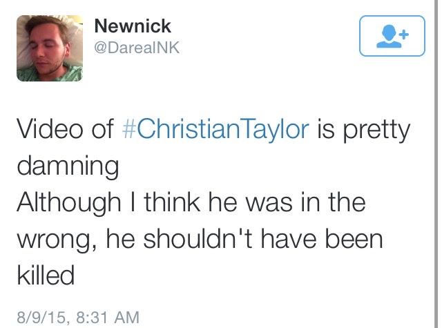Click the person silhouette in the follow button

(x=389, y=37)
